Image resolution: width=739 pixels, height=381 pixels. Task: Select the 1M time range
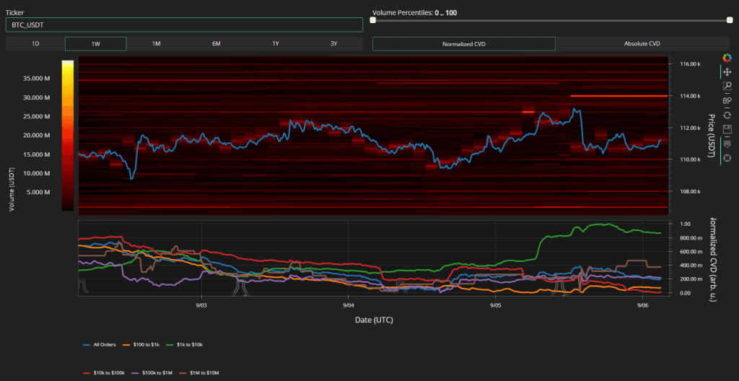click(156, 44)
